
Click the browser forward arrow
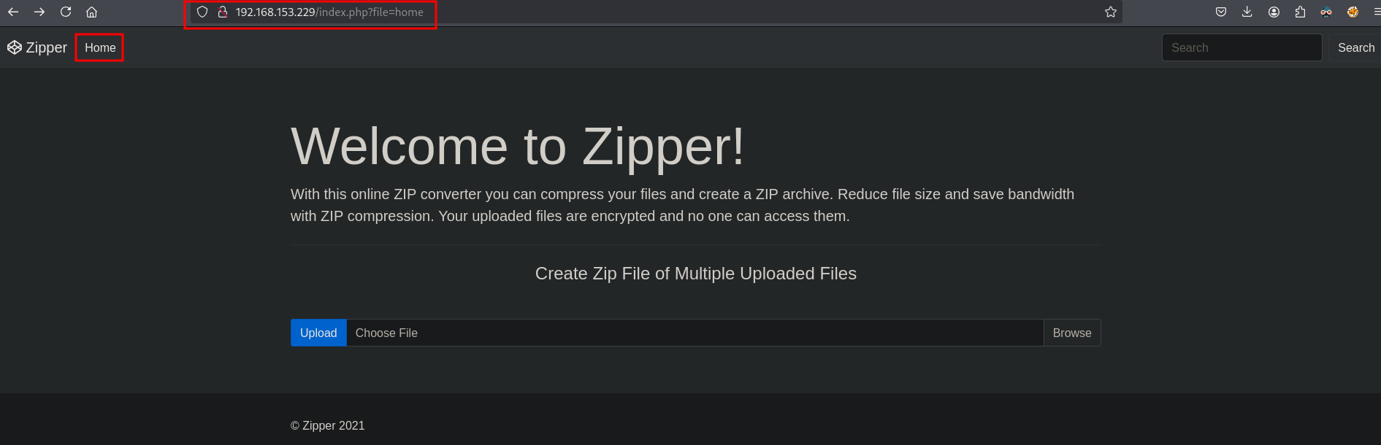[39, 12]
